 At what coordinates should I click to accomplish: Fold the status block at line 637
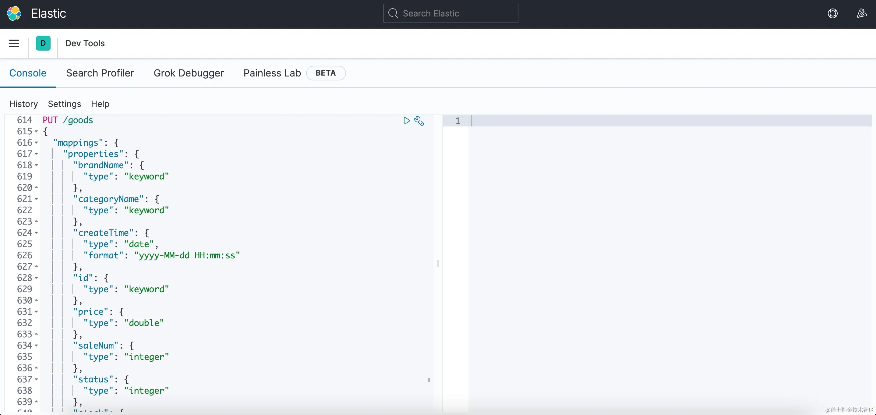[x=36, y=380]
